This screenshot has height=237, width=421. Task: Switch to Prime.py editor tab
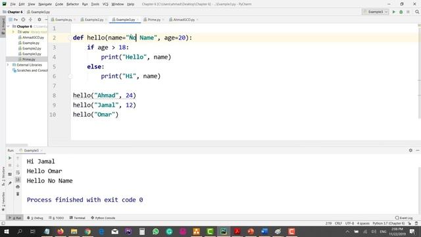(x=153, y=20)
